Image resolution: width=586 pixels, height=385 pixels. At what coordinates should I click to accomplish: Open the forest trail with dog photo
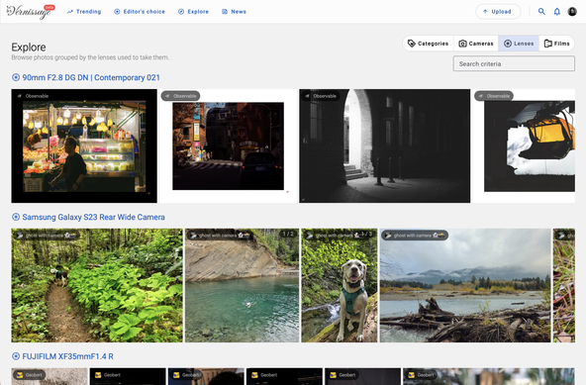[x=97, y=285]
